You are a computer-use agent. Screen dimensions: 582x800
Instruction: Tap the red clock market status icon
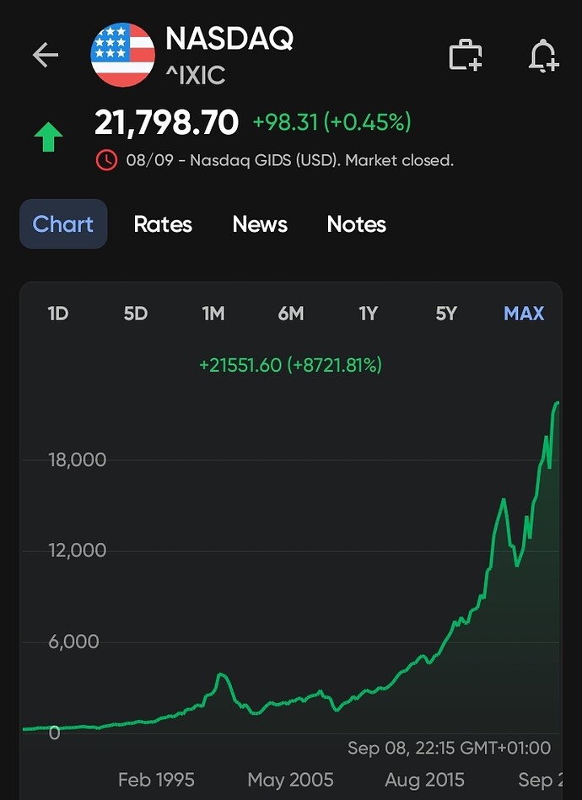click(106, 161)
